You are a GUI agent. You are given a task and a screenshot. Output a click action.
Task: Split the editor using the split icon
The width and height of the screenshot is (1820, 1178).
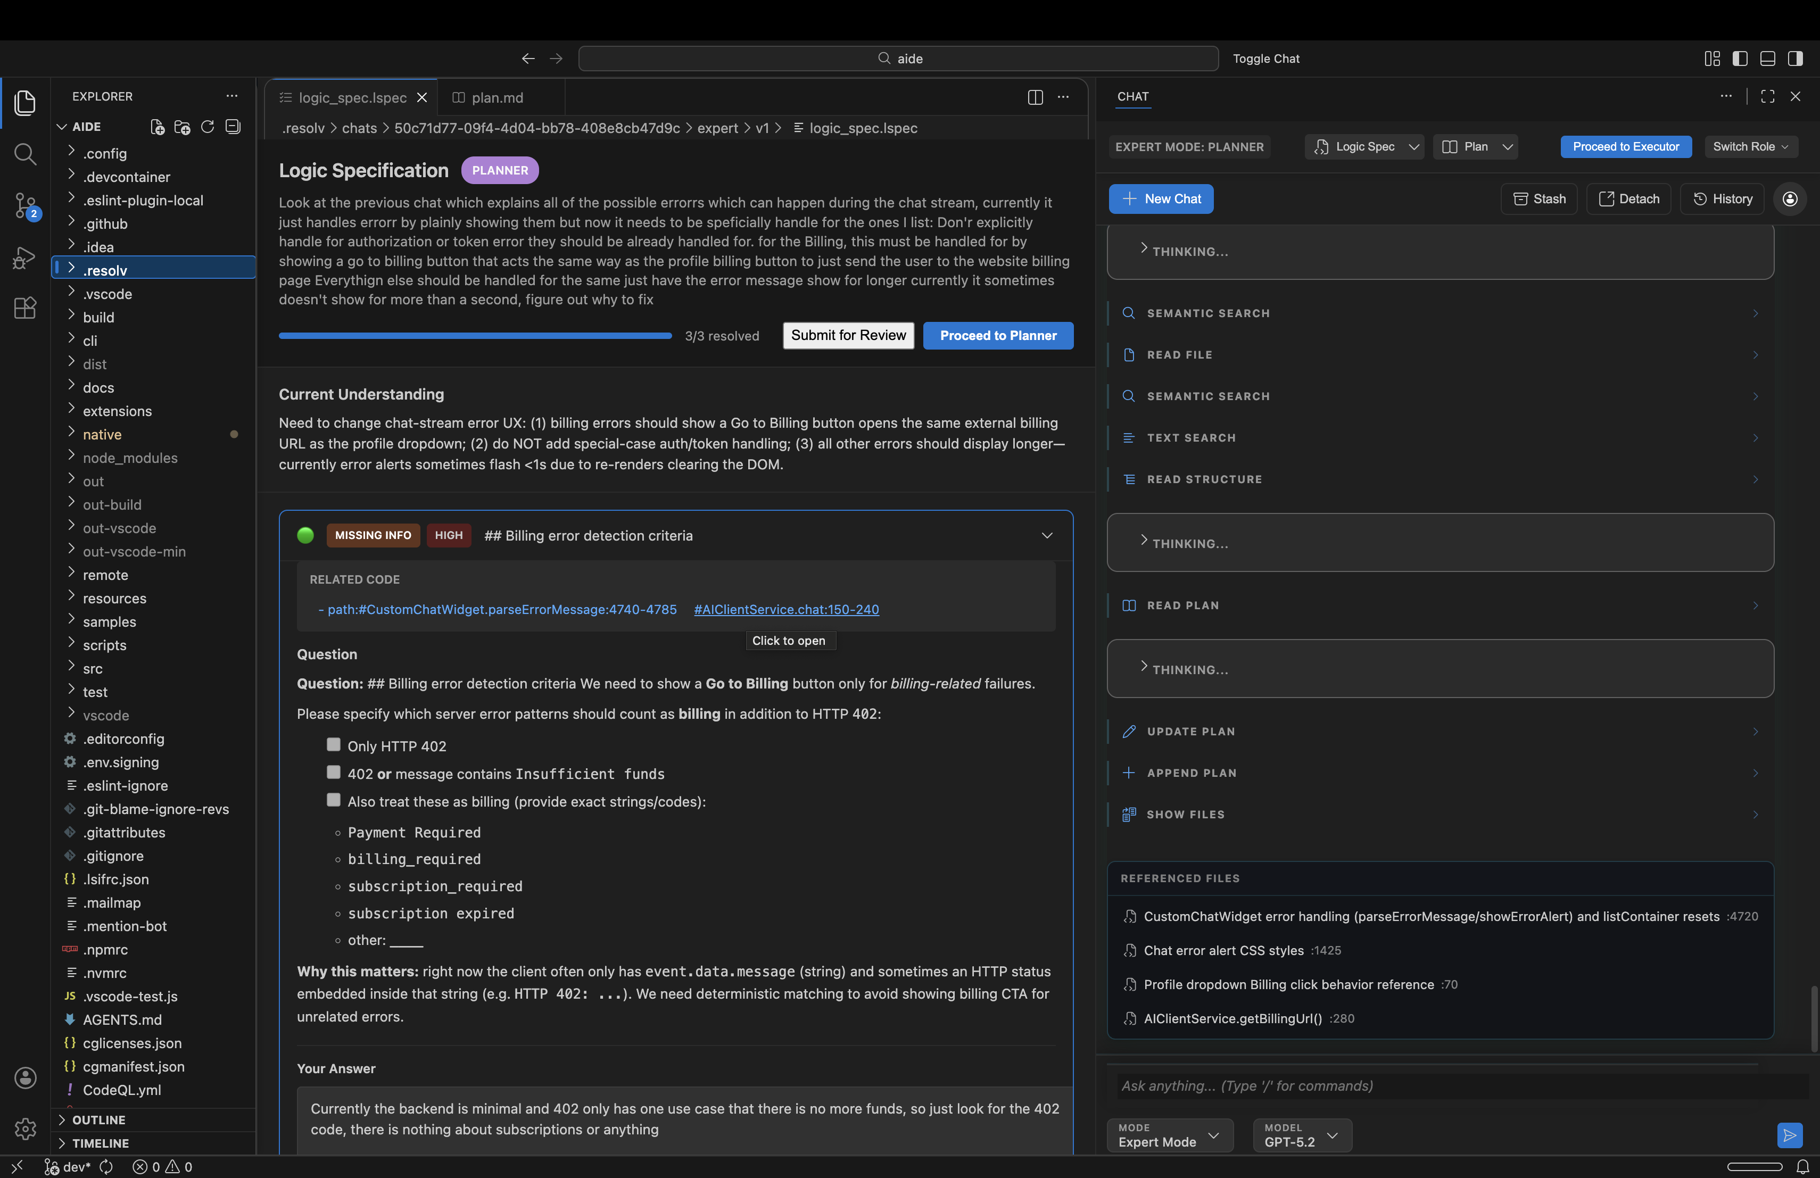click(1035, 98)
